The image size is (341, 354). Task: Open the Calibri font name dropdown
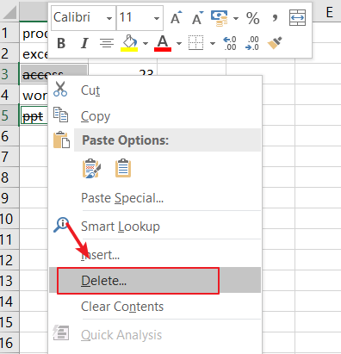pyautogui.click(x=109, y=19)
